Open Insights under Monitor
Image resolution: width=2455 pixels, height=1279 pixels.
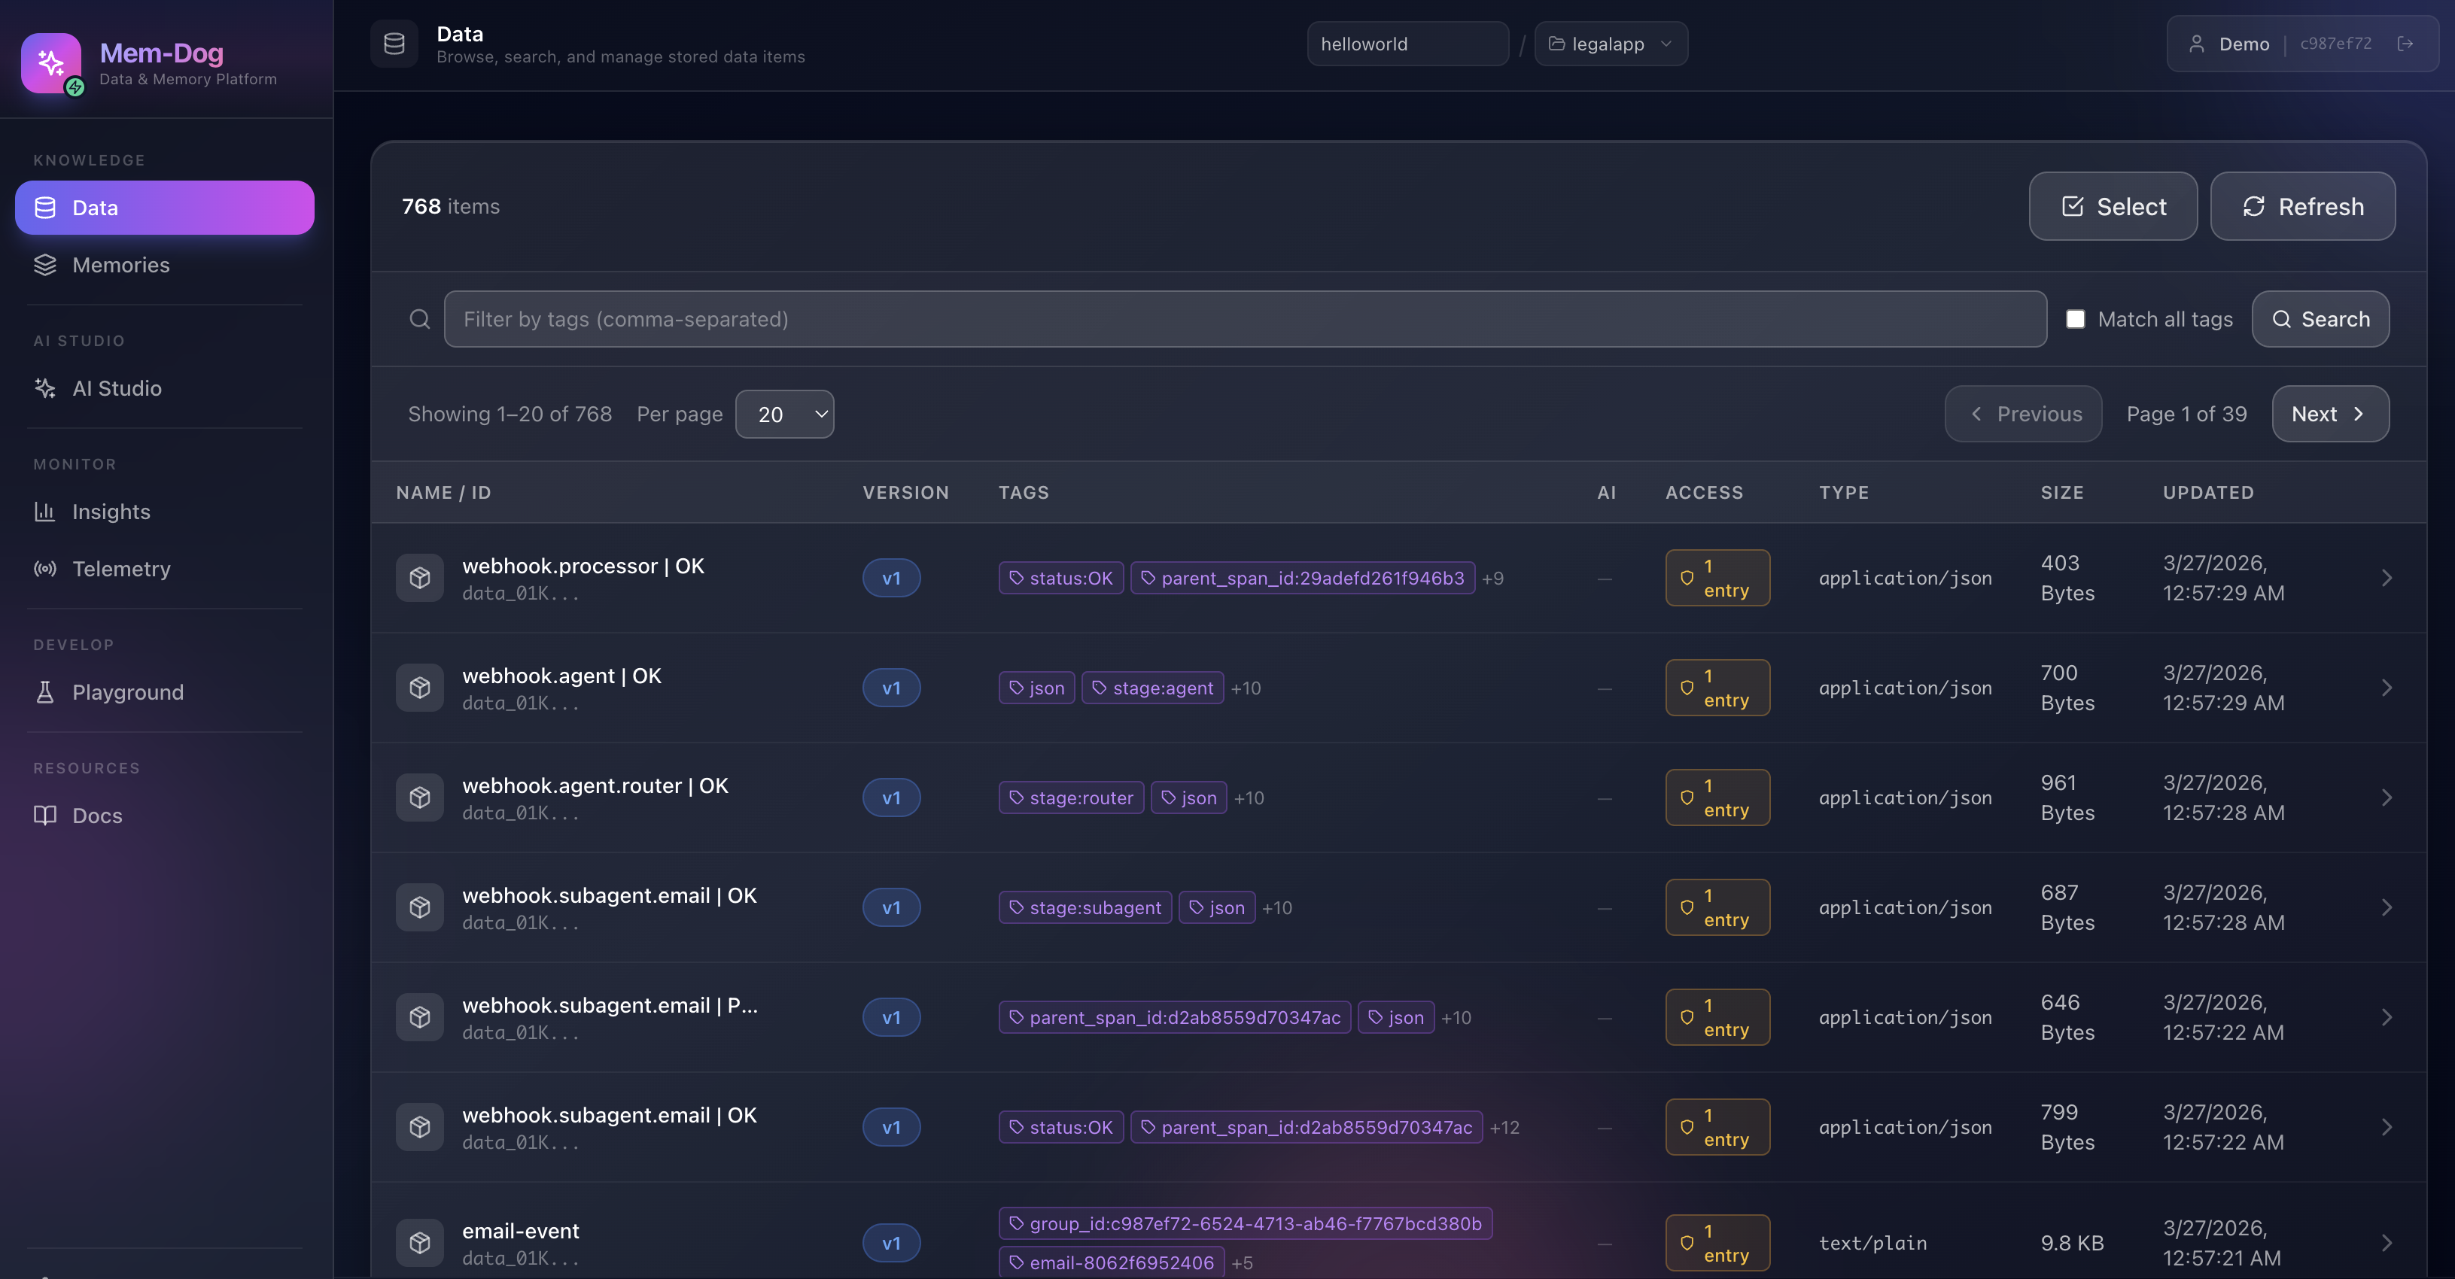pos(165,512)
